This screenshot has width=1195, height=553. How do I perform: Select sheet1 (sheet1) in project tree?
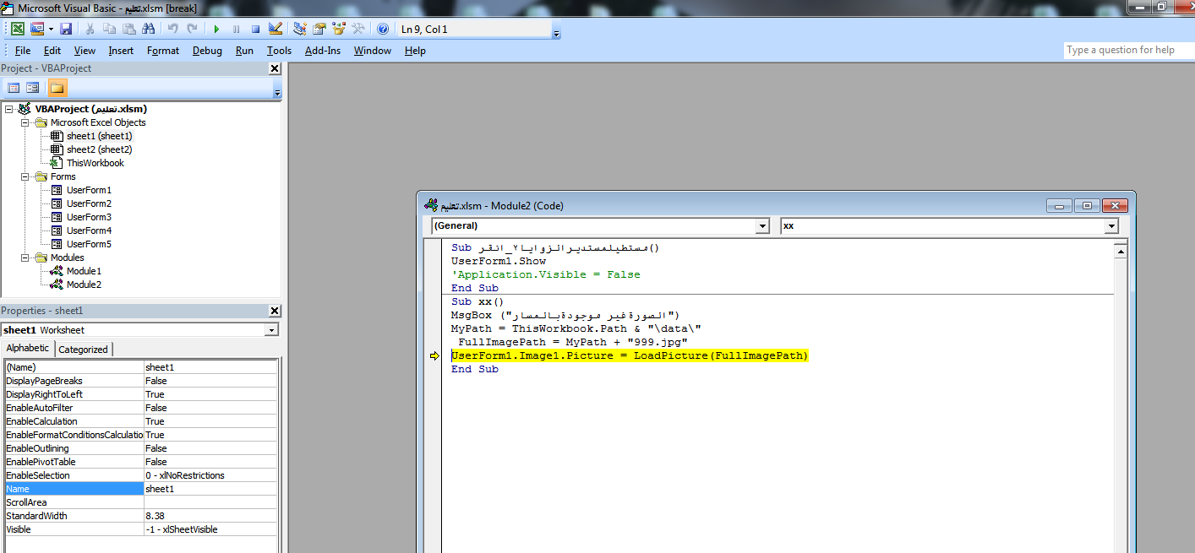tap(99, 136)
